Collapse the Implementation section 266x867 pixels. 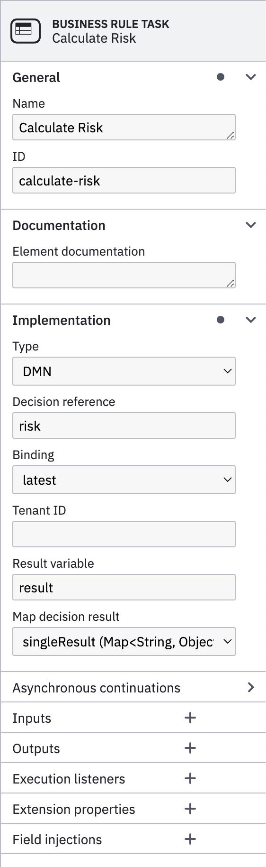point(251,320)
